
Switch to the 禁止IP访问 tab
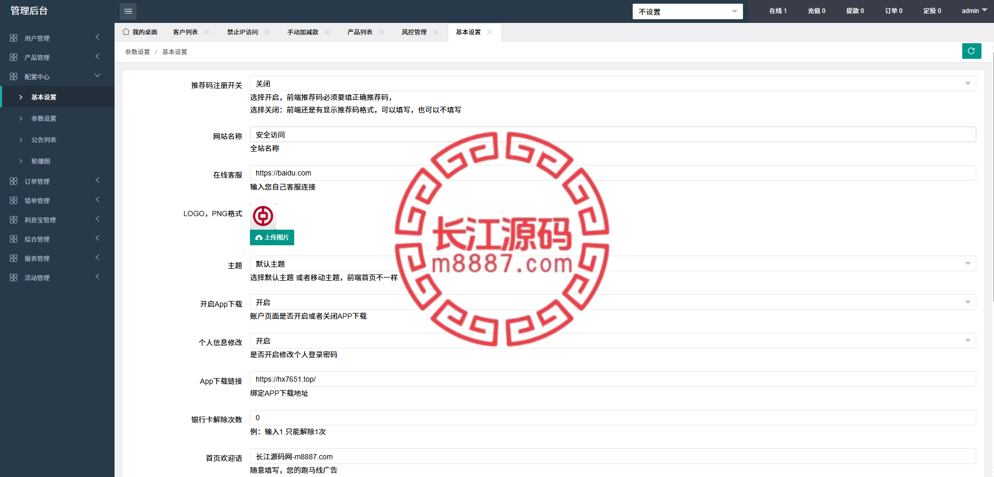tap(243, 32)
